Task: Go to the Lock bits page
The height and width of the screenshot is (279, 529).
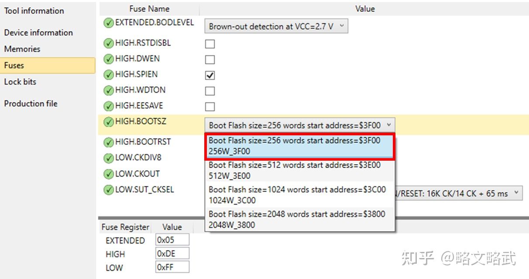Action: (x=20, y=82)
